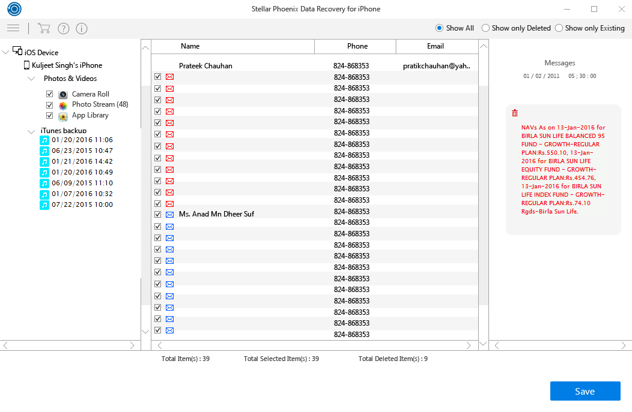Select the phone icon beside Kuljeet Singh's iPhone

point(26,65)
